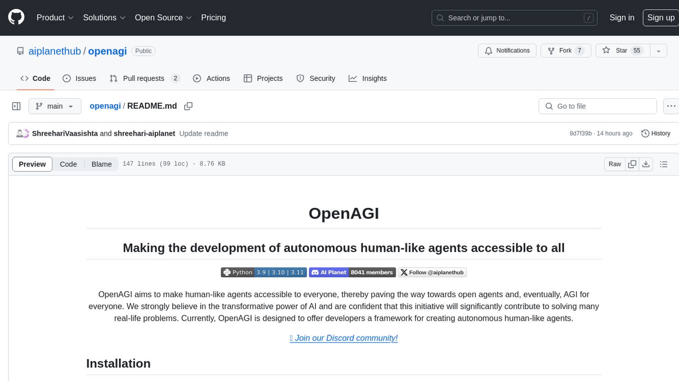Open the main branch selector

[x=55, y=106]
